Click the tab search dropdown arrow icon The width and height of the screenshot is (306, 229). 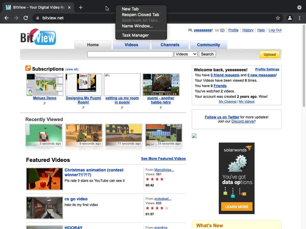(299, 7)
